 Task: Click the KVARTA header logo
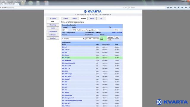click(x=93, y=11)
